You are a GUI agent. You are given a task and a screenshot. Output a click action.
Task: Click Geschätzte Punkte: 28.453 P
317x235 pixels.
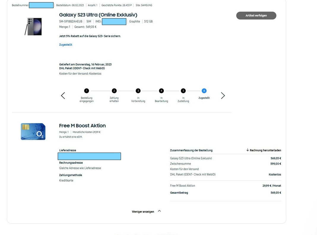[x=116, y=5]
